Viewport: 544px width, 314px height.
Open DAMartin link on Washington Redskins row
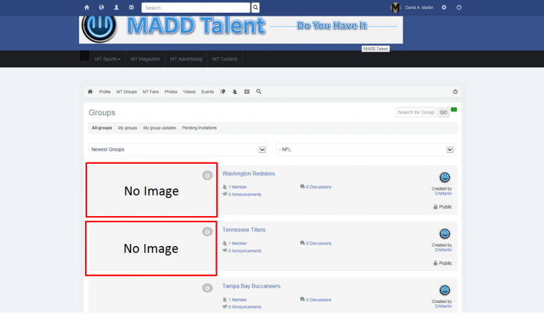[443, 194]
